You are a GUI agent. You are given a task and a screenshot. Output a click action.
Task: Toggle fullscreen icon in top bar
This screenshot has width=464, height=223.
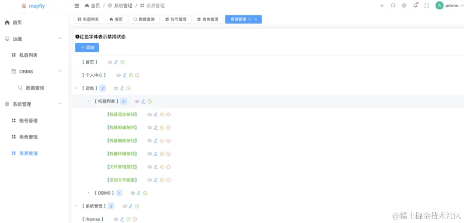(427, 6)
